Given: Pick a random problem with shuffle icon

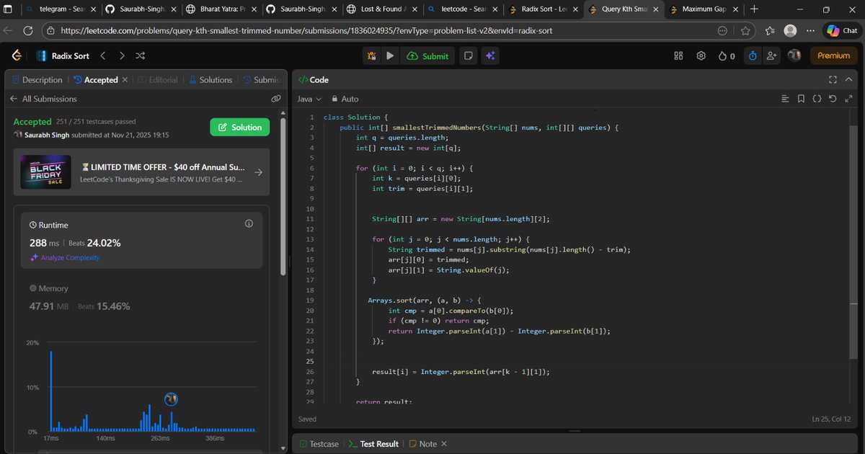Looking at the screenshot, I should click(x=141, y=55).
